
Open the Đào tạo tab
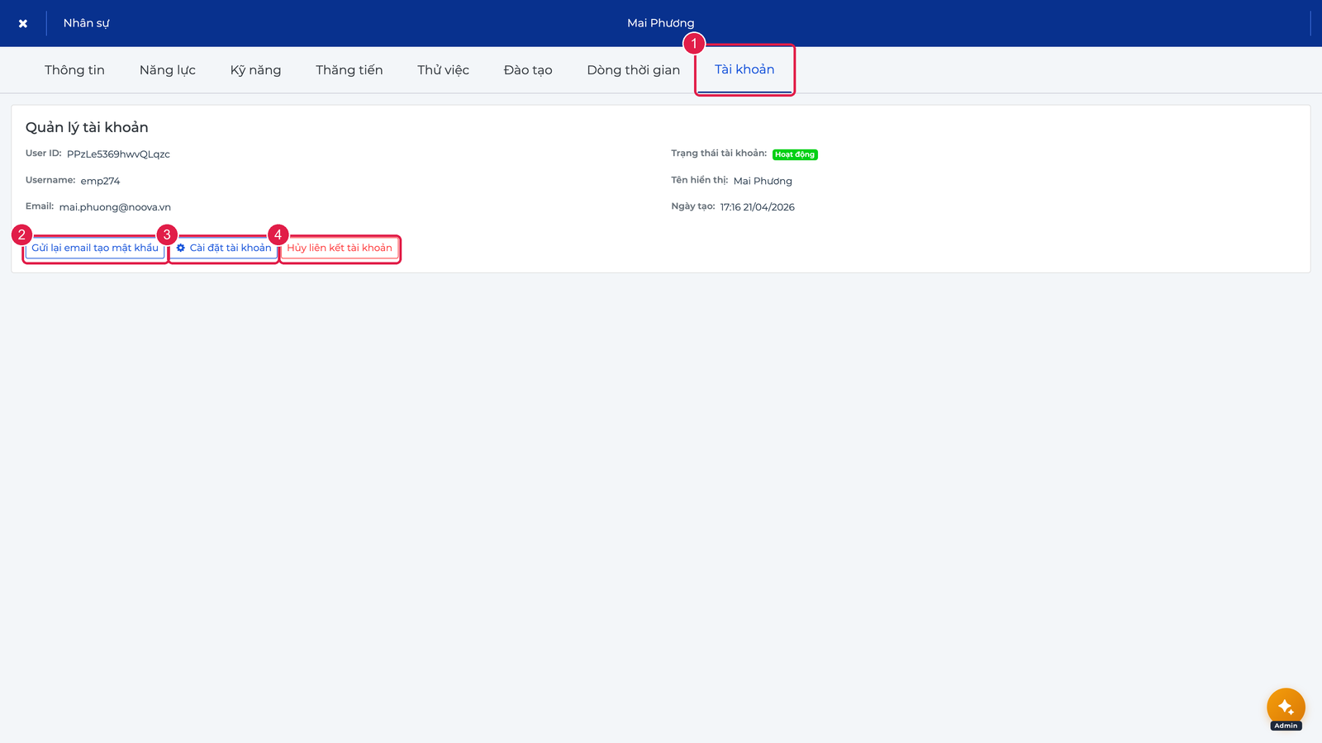pos(528,70)
